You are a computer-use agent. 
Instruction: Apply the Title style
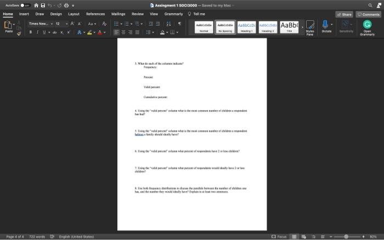click(289, 27)
